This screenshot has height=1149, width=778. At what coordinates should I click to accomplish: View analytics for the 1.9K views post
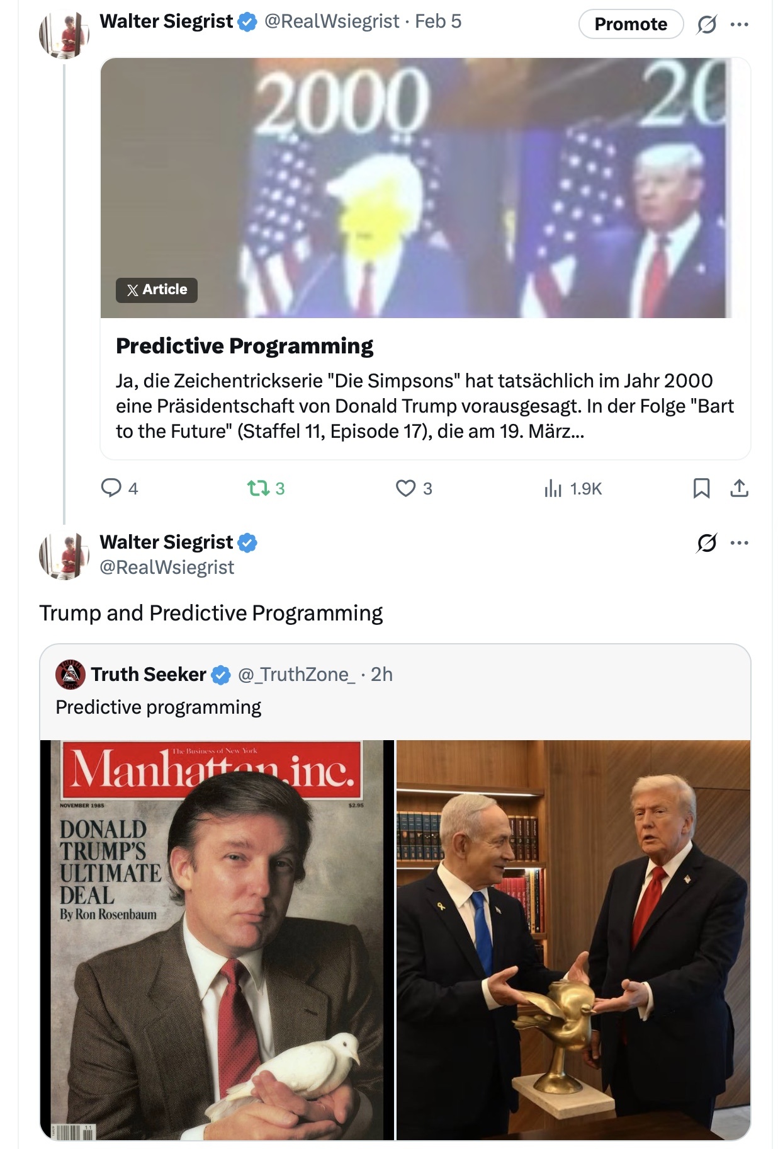[x=553, y=488]
